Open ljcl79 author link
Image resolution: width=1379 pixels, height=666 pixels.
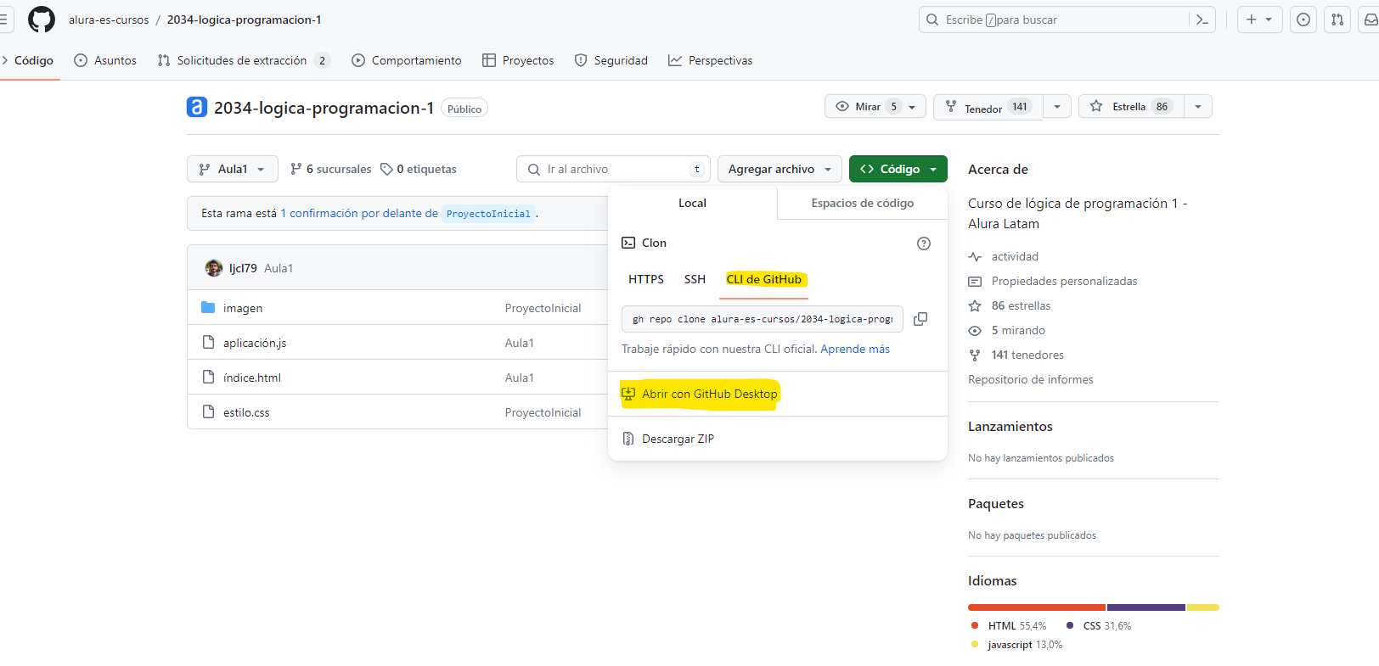(243, 268)
